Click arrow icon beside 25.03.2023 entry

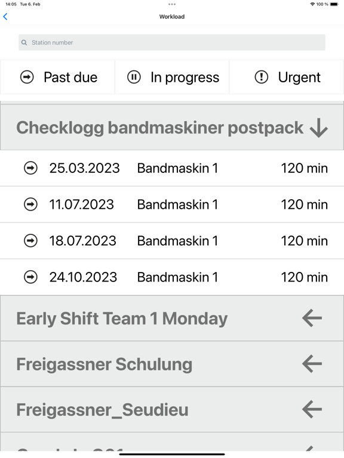click(30, 168)
